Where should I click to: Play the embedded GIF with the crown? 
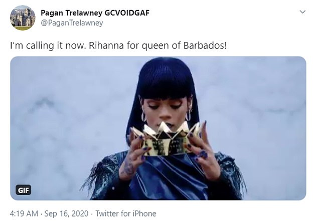[158, 128]
